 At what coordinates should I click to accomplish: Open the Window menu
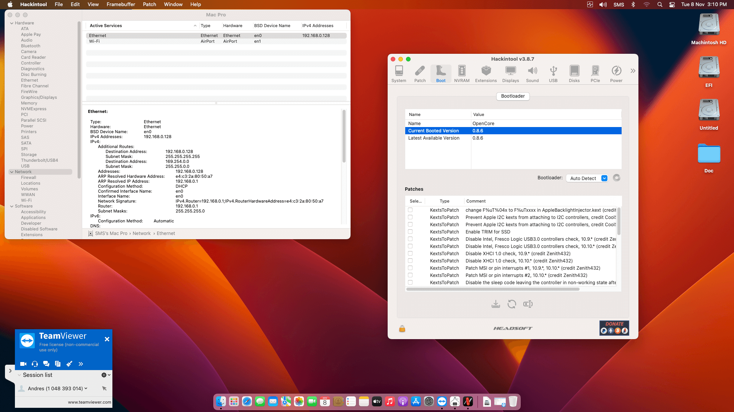173,5
